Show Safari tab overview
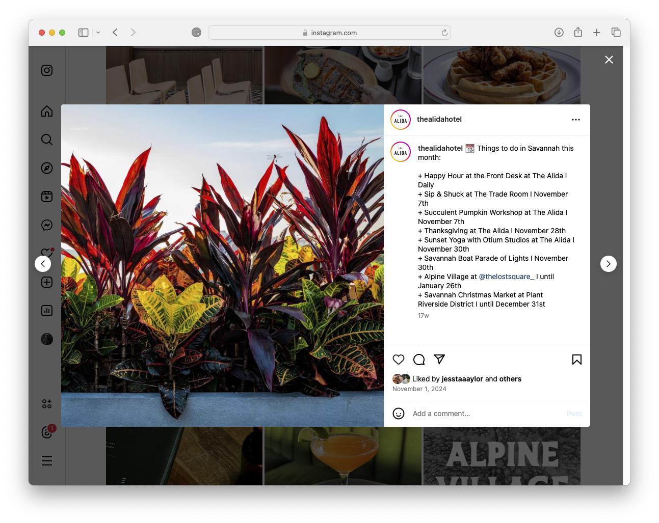659x523 pixels. coord(616,33)
